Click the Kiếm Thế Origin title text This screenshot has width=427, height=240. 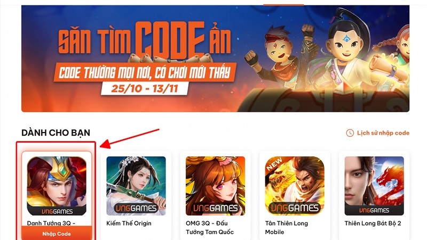pyautogui.click(x=129, y=224)
